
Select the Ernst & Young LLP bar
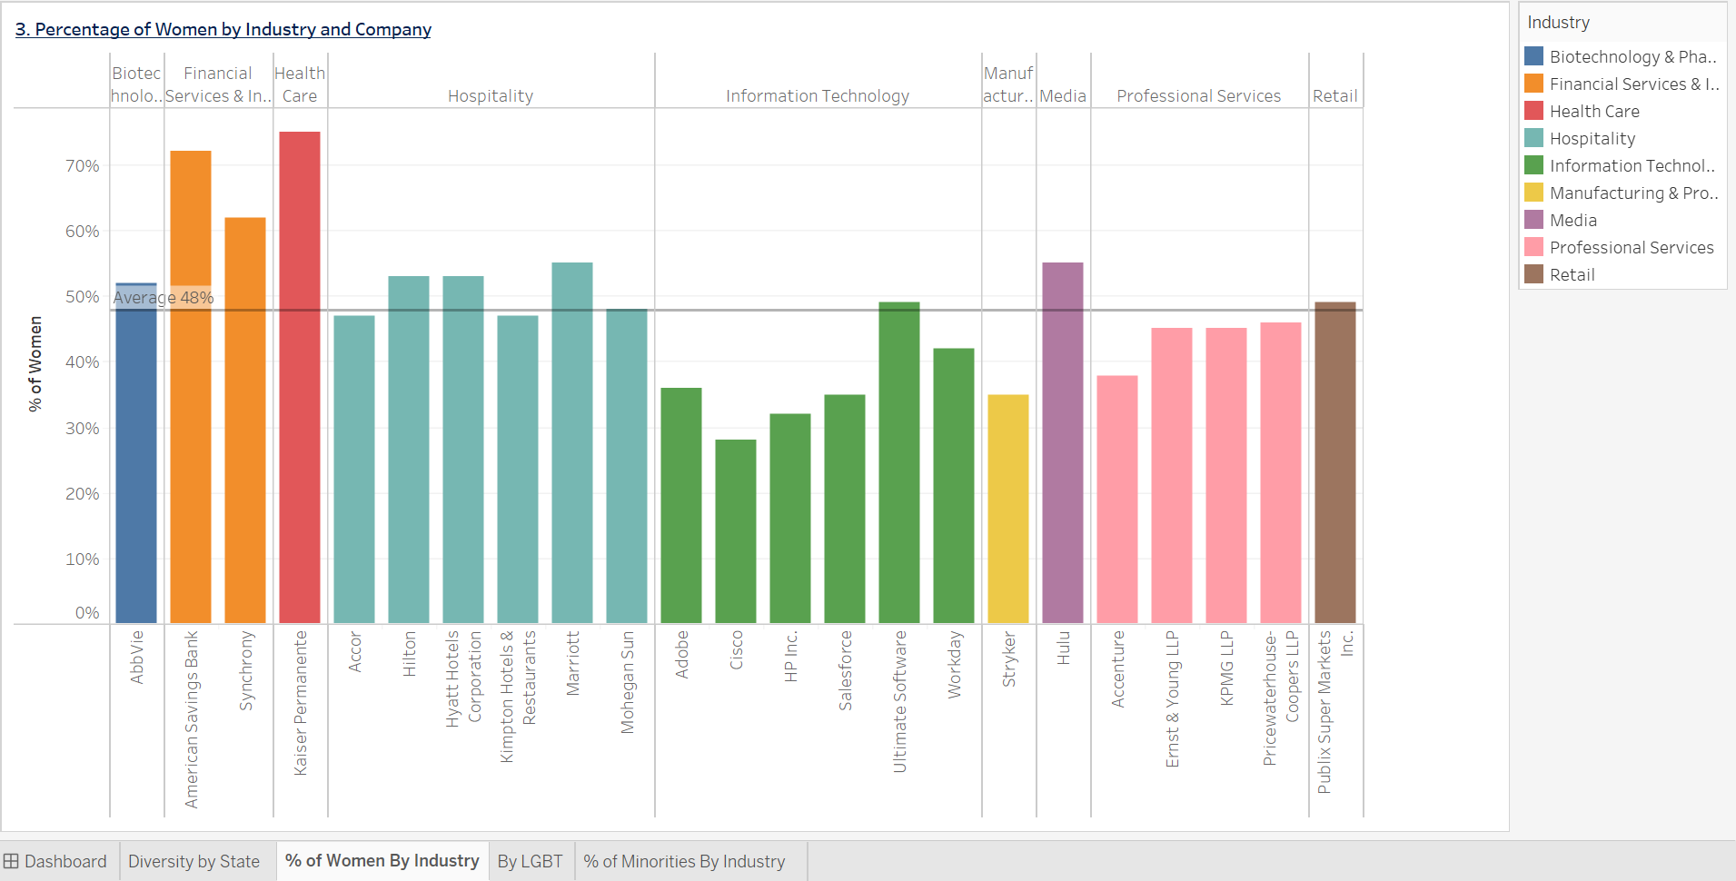click(x=1172, y=476)
